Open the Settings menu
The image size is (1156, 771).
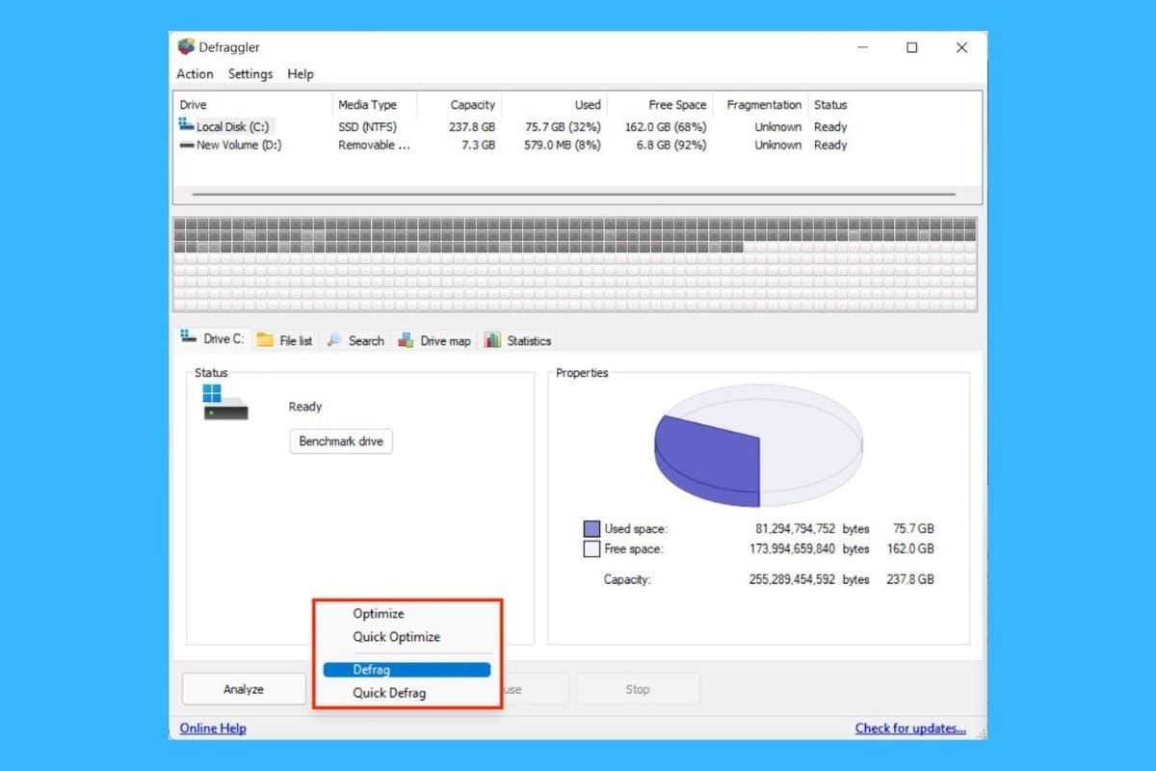click(x=250, y=74)
